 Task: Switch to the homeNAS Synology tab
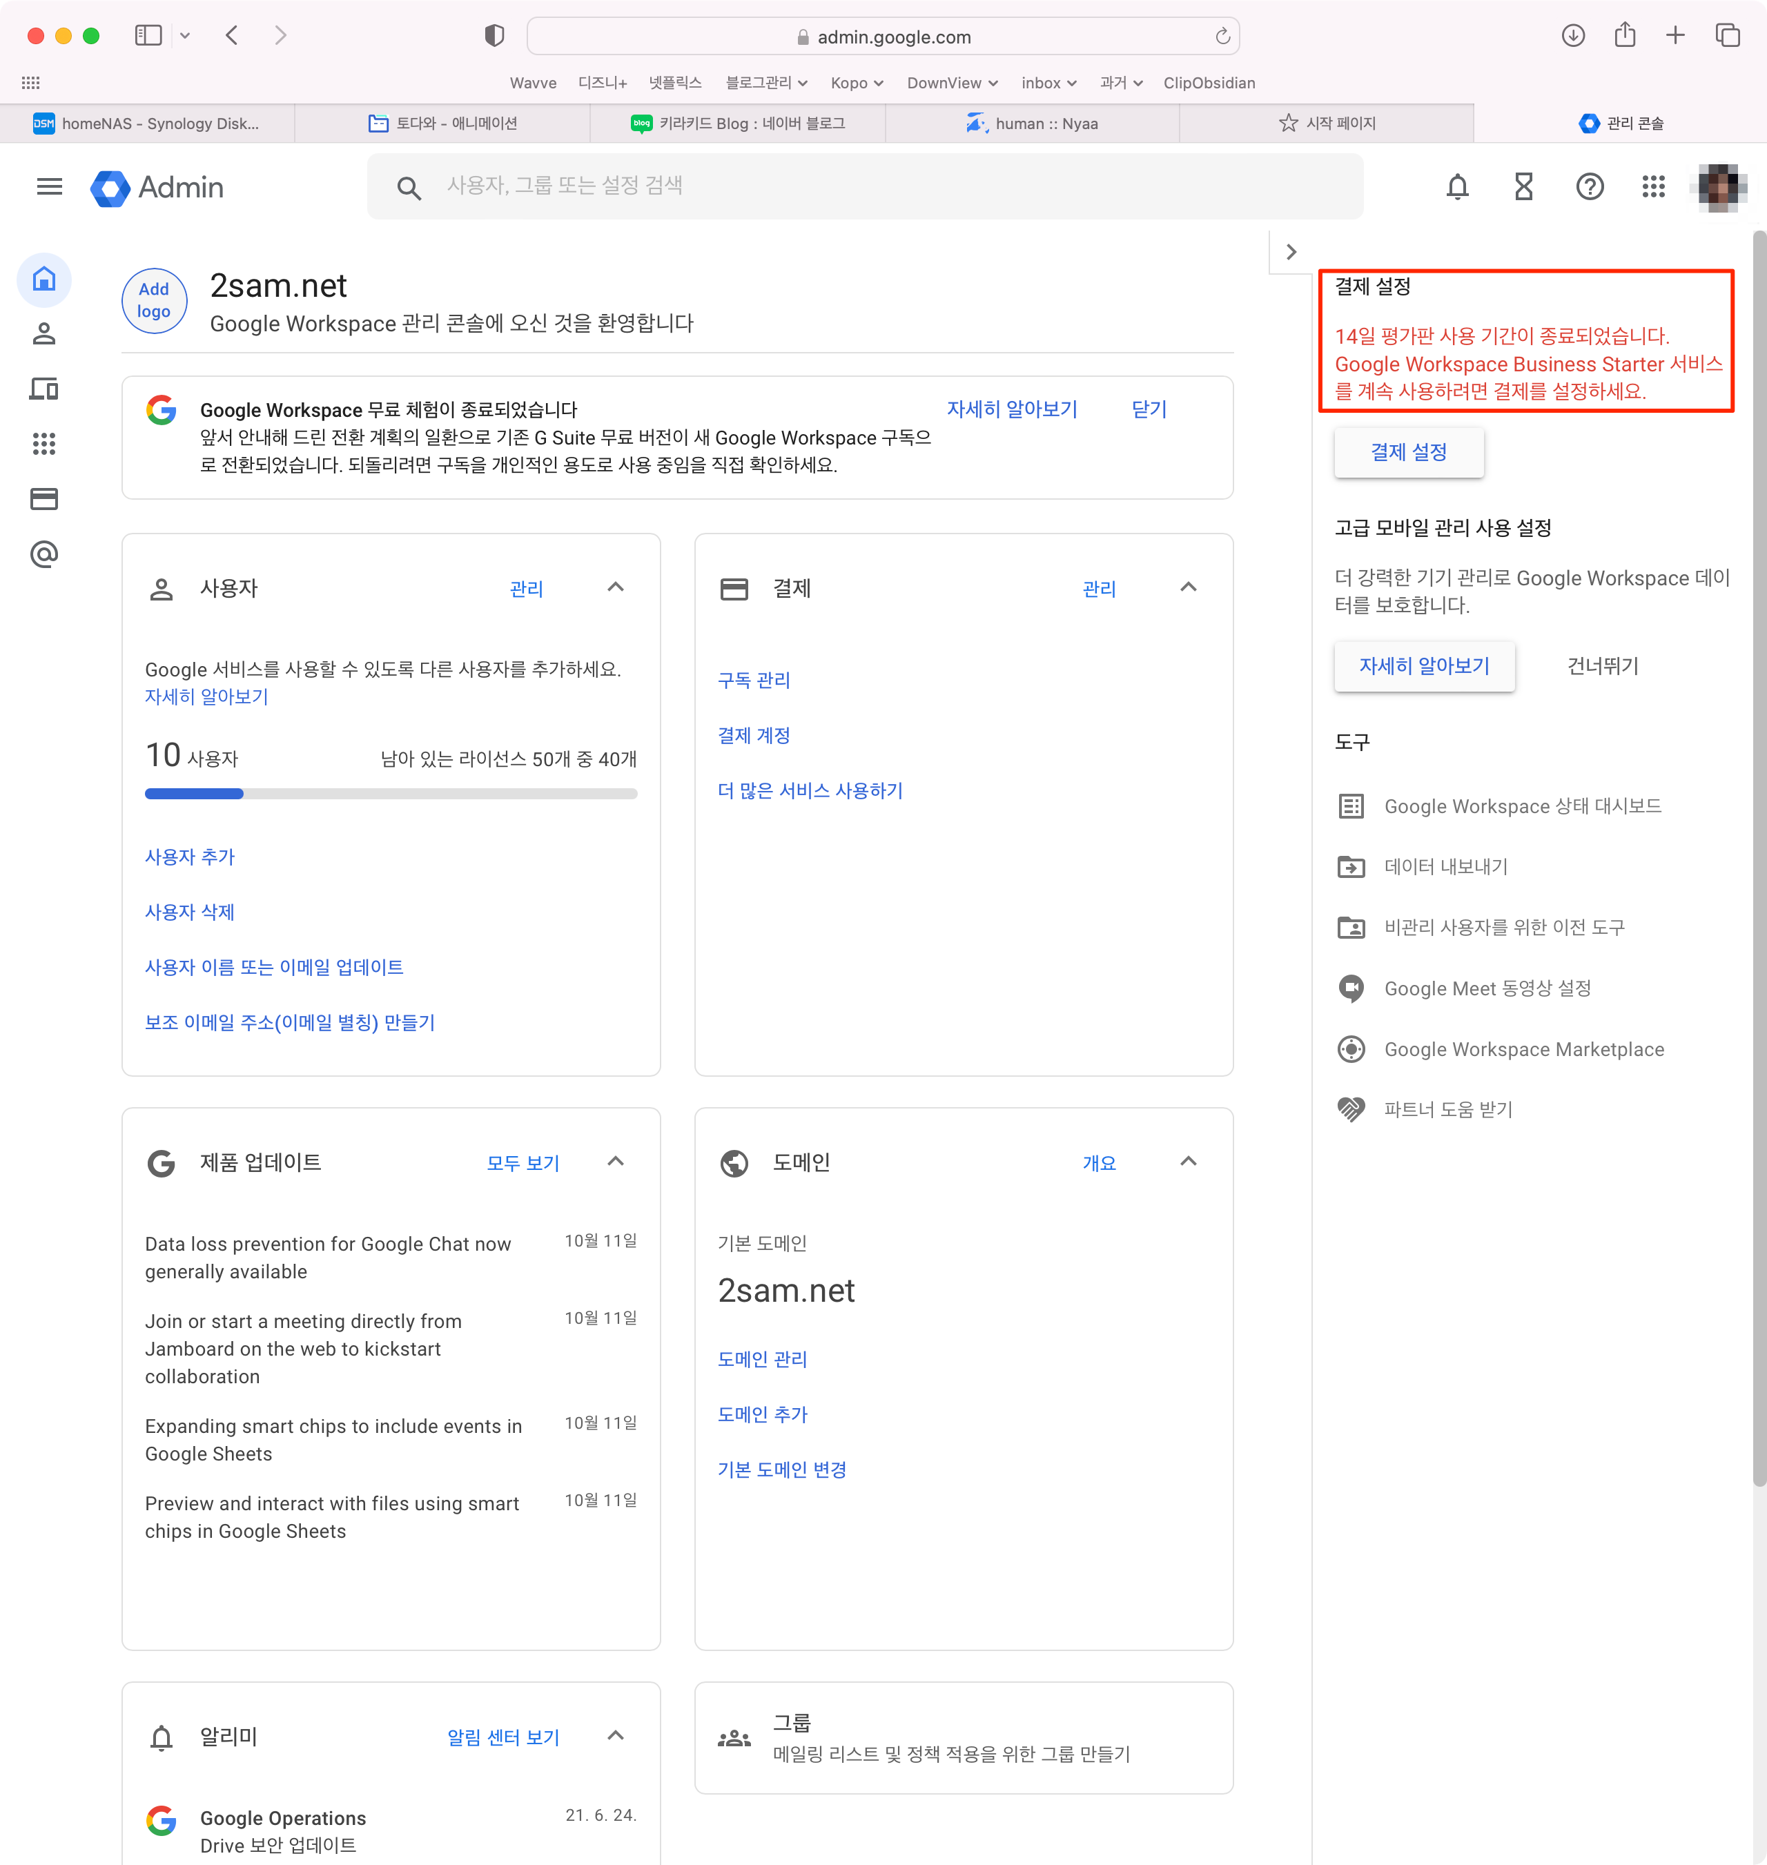tap(148, 124)
